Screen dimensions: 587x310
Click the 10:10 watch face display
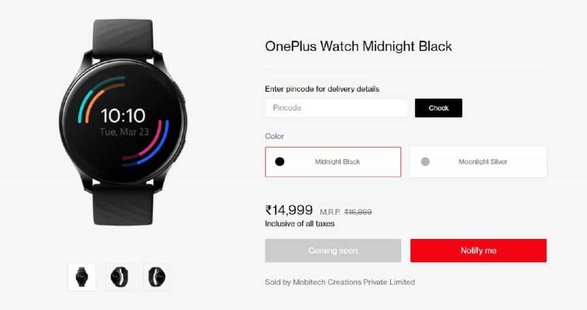pyautogui.click(x=123, y=115)
